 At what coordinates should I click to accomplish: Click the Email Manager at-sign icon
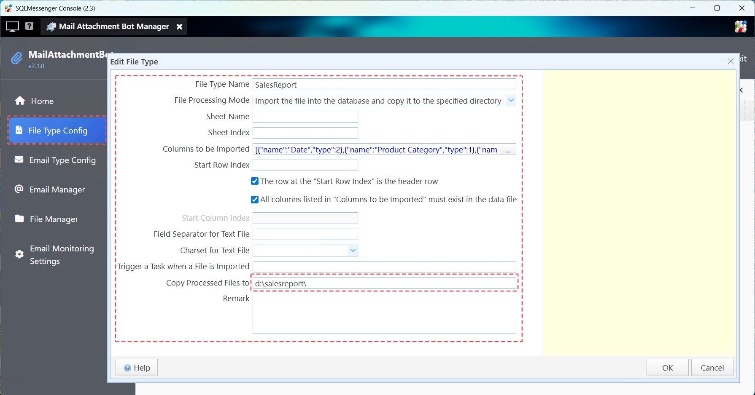(19, 189)
